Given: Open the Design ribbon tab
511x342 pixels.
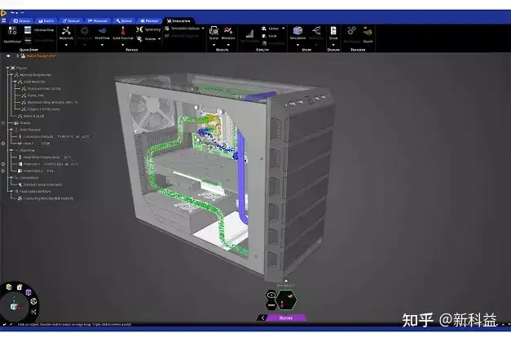Looking at the screenshot, I should point(22,21).
